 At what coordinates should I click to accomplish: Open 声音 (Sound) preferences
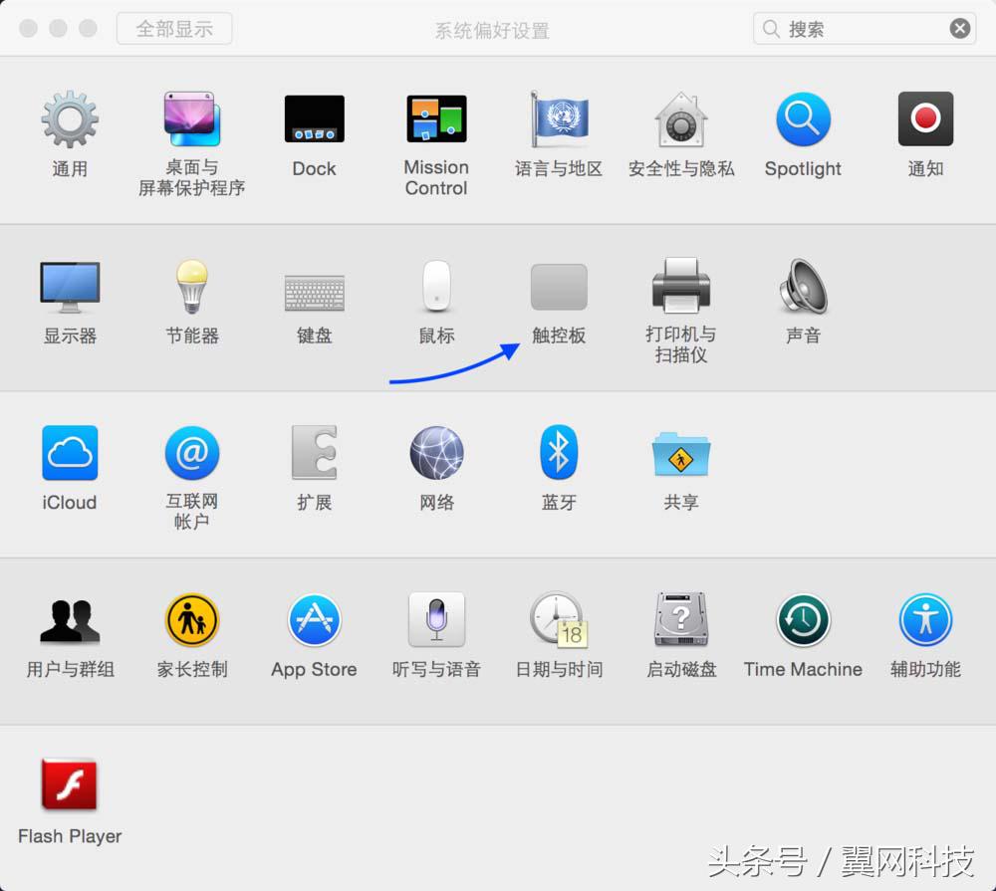pos(803,287)
